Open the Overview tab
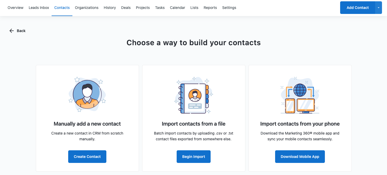The width and height of the screenshot is (387, 175). pyautogui.click(x=16, y=8)
